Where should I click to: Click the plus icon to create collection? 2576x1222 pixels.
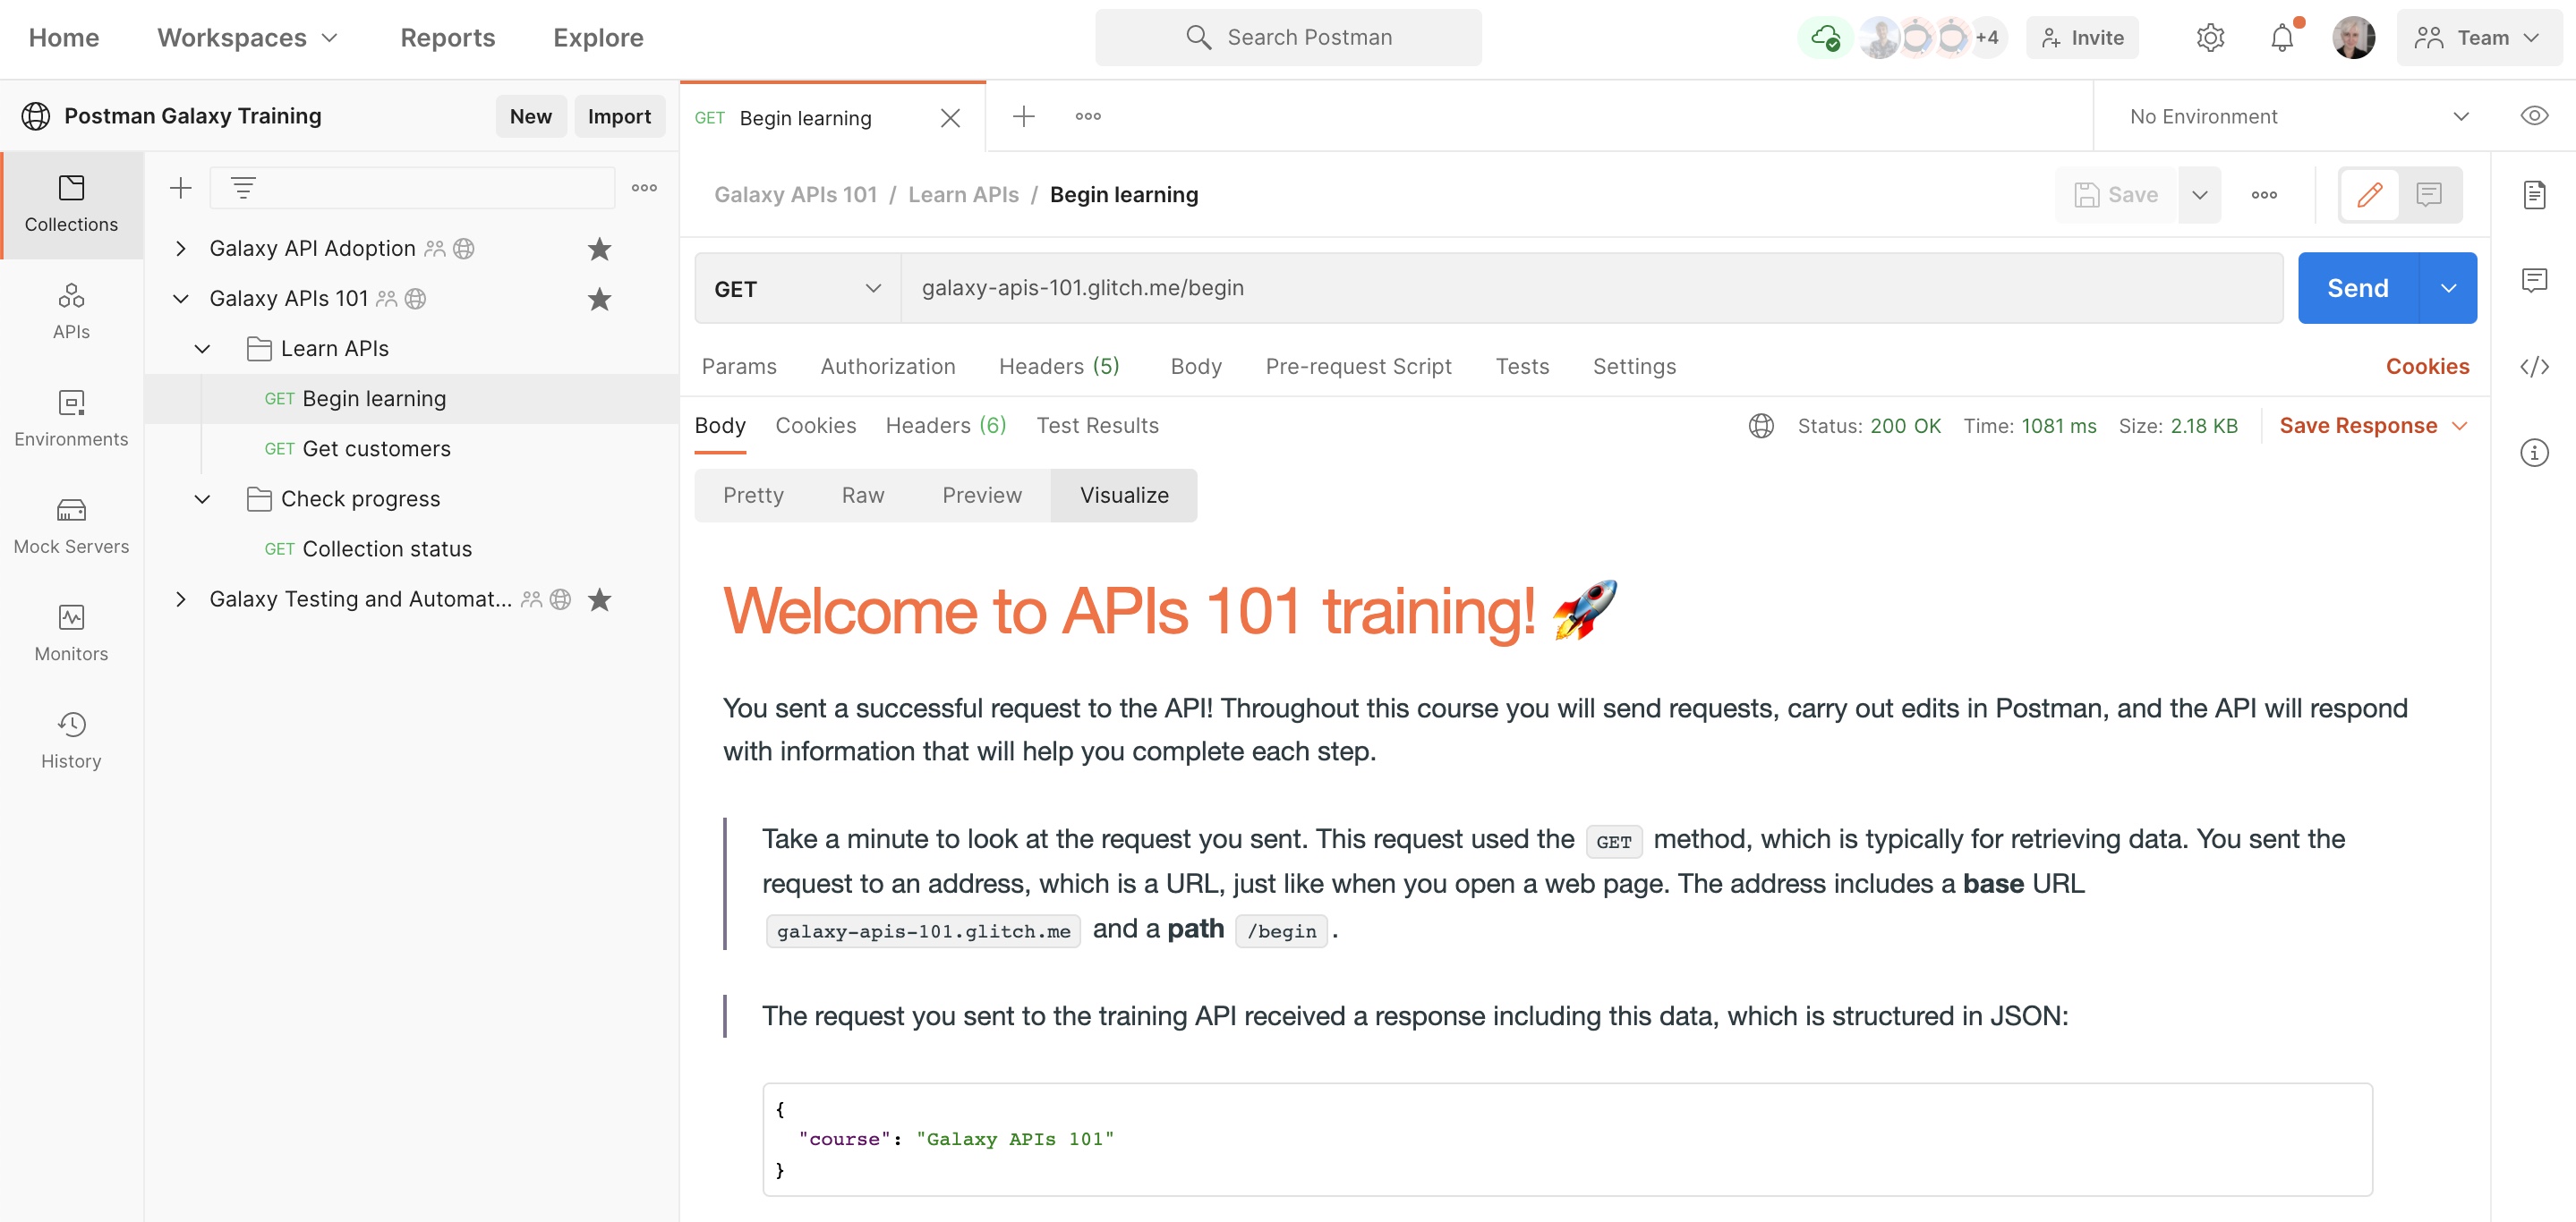tap(180, 188)
